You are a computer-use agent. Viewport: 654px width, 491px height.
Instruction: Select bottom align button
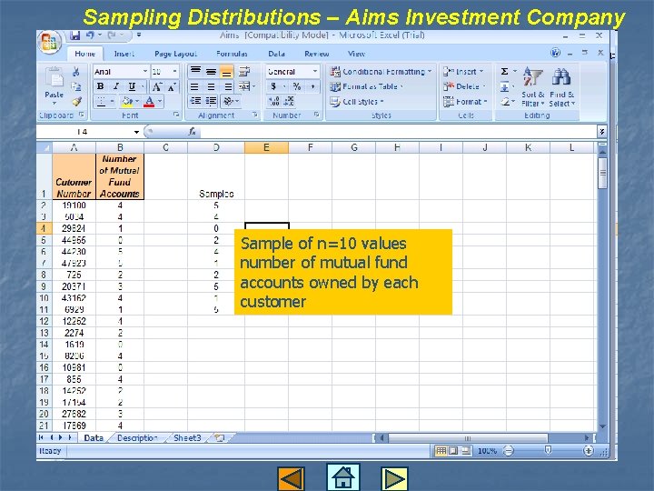pyautogui.click(x=226, y=72)
